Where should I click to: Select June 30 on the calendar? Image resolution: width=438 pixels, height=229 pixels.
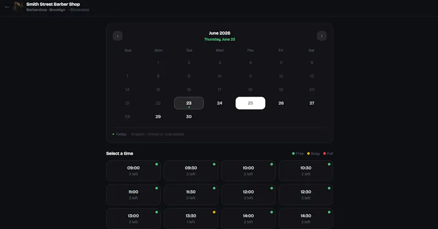(189, 117)
